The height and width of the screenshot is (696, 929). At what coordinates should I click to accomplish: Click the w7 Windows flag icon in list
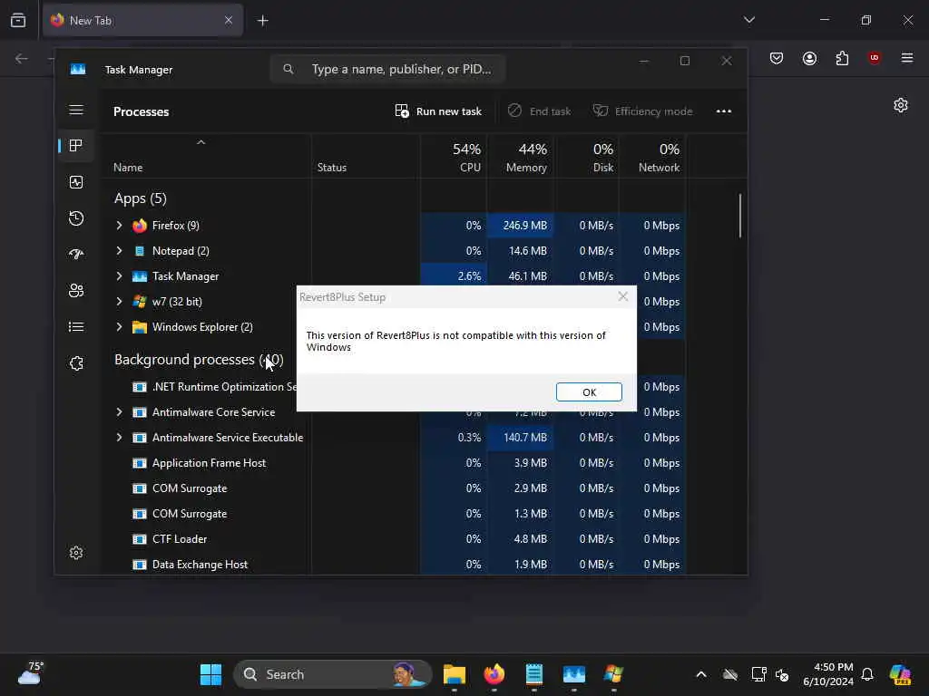(139, 302)
